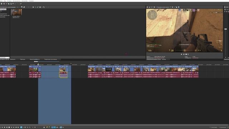The width and height of the screenshot is (229, 129).
Task: Toggle the overlay grid icon in preview toolbar
Action: point(172,7)
